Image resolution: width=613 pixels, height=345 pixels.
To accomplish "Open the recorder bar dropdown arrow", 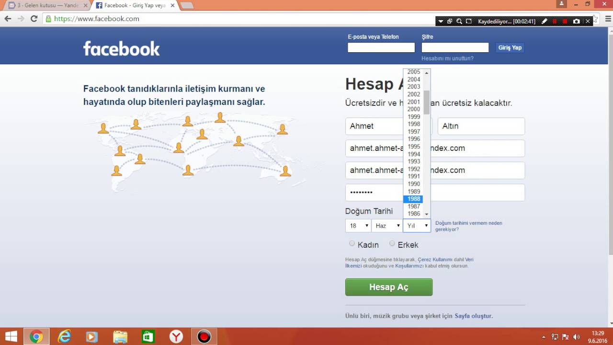I will pyautogui.click(x=441, y=21).
